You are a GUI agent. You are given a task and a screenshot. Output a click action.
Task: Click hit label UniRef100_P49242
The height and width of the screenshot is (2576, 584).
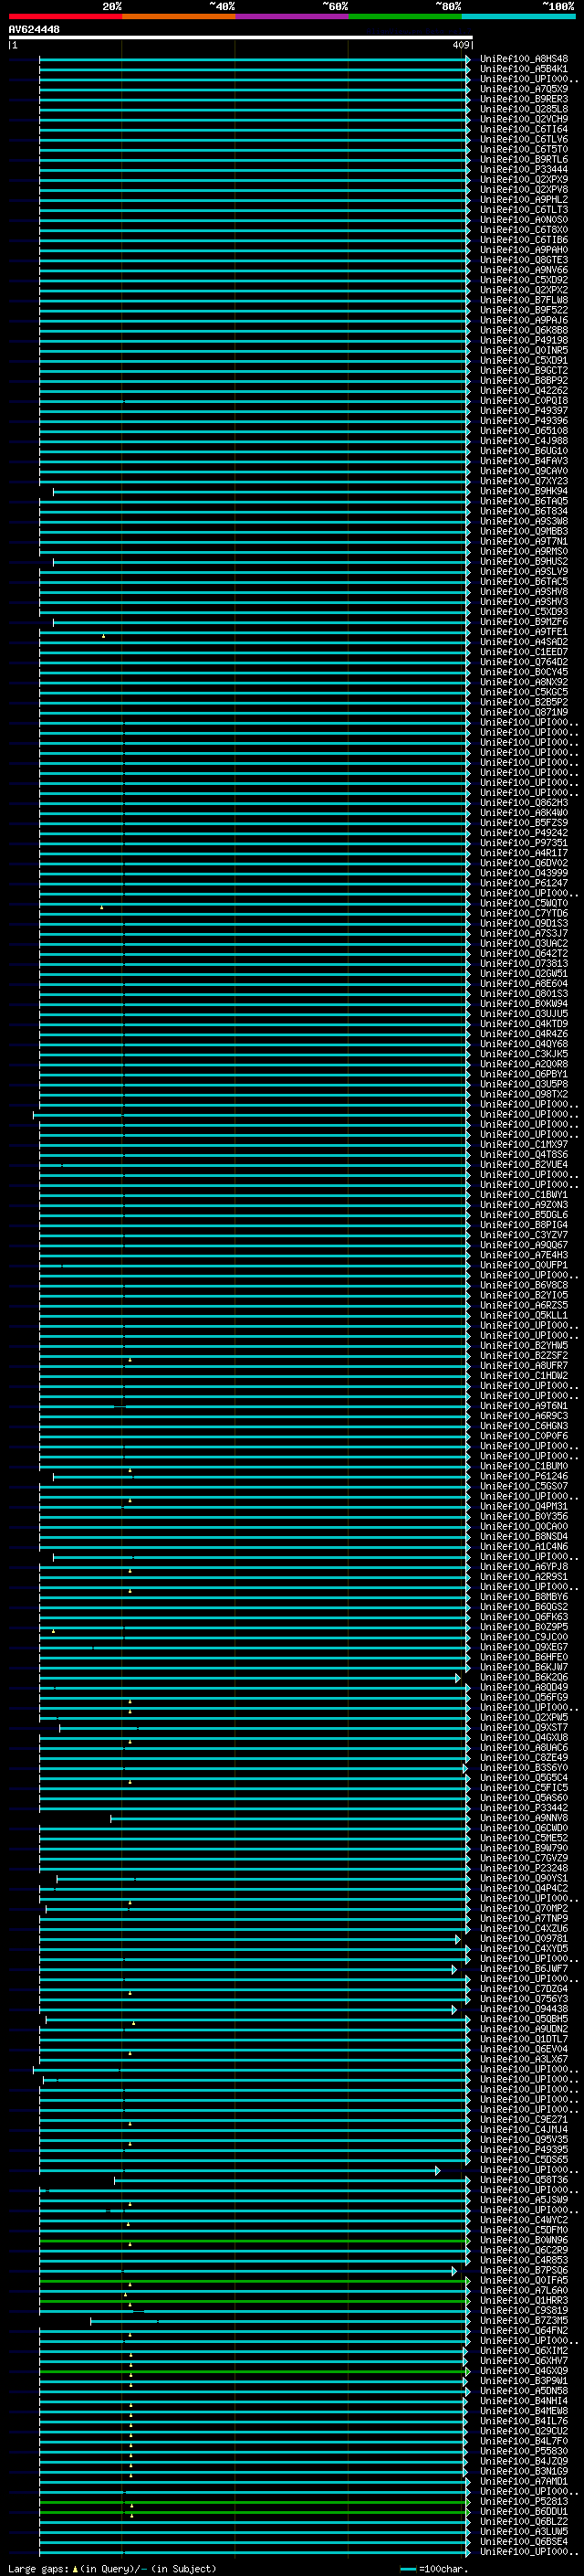click(524, 833)
